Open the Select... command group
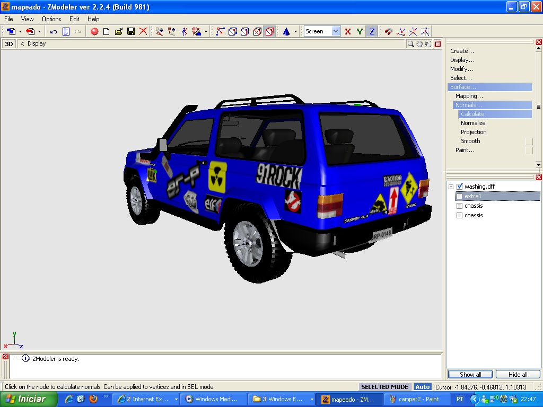The height and width of the screenshot is (407, 543). tap(461, 78)
